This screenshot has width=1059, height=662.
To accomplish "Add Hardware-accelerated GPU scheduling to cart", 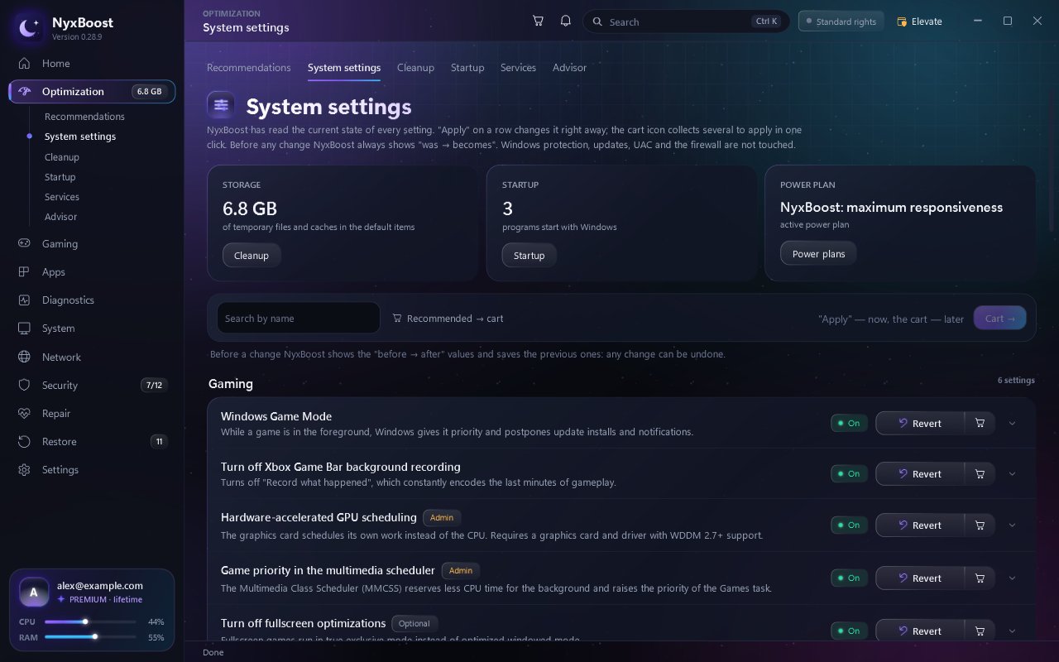I will pos(980,525).
